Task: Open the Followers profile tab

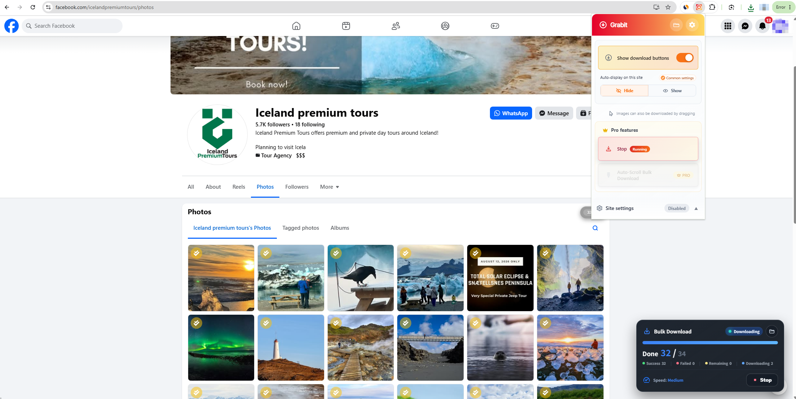Action: (297, 187)
